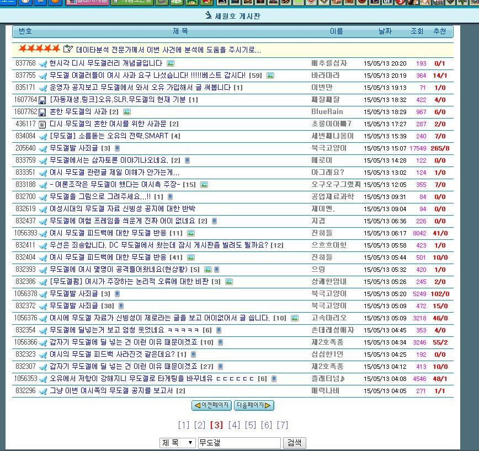Click image icon beside post 837755 title
The height and width of the screenshot is (451, 479).
270,76
